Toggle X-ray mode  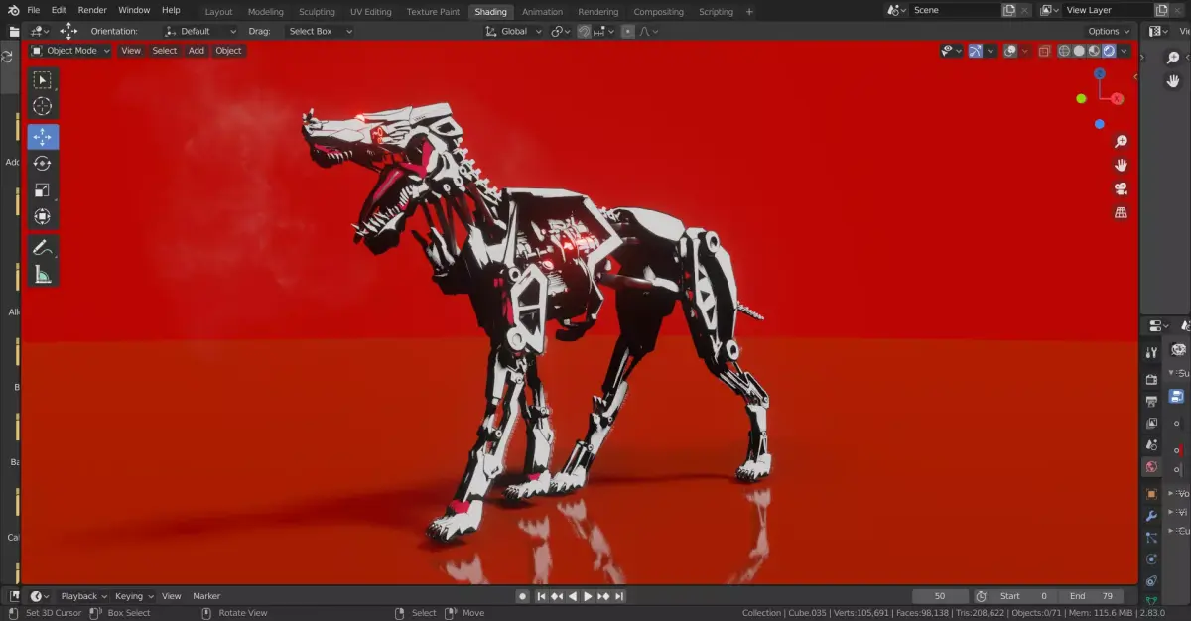click(1044, 51)
